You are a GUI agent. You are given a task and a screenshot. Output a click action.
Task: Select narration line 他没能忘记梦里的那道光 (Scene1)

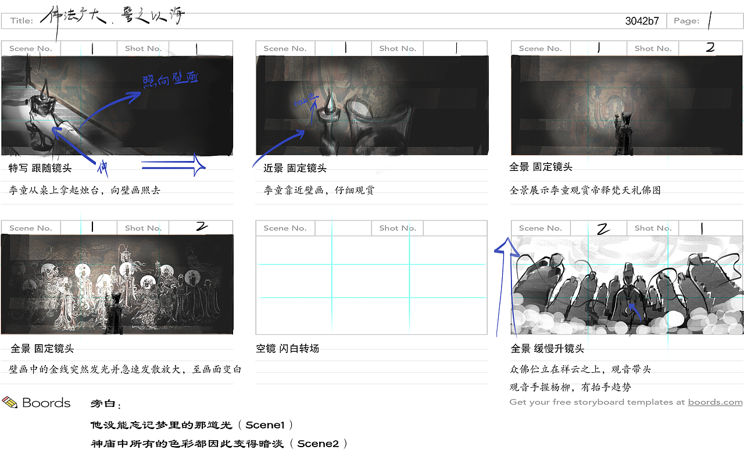tap(192, 425)
